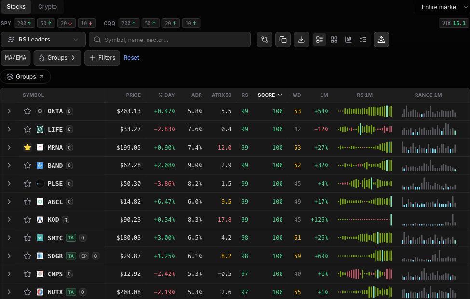Image resolution: width=470 pixels, height=299 pixels.
Task: Expand the KOD row
Action: [x=9, y=219]
